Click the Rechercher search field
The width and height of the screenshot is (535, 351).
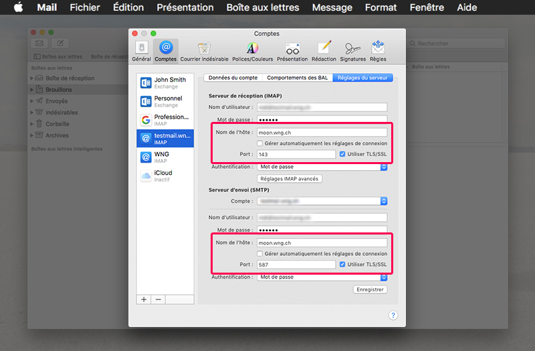pos(457,44)
